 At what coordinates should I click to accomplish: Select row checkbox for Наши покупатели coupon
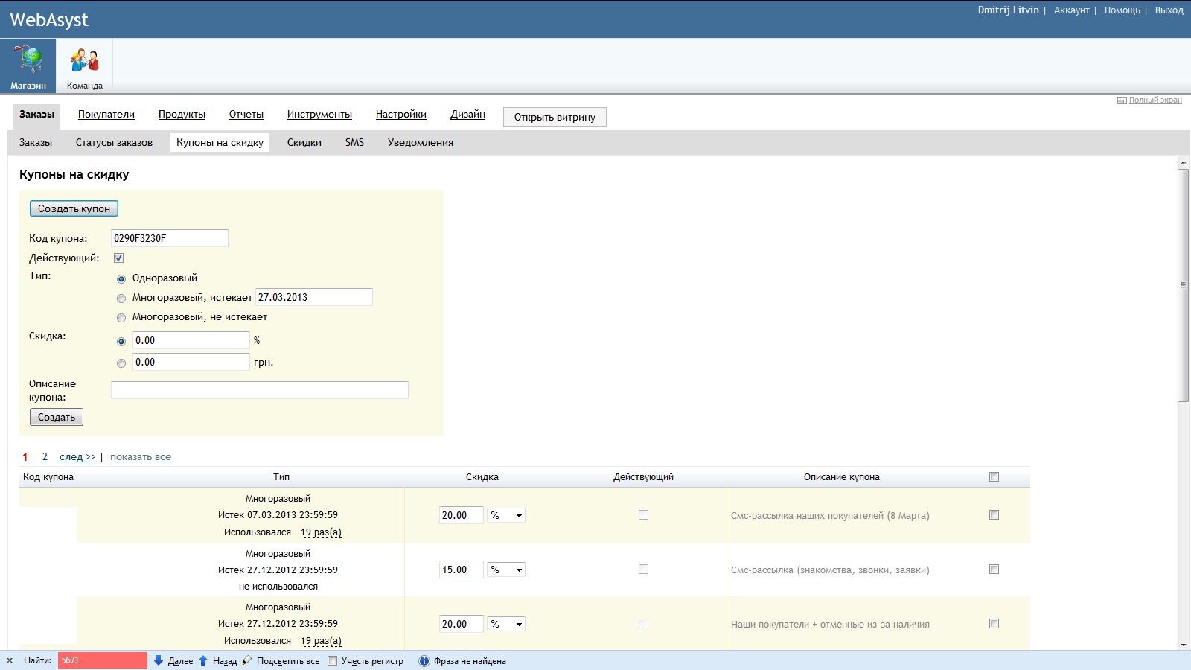tap(994, 623)
